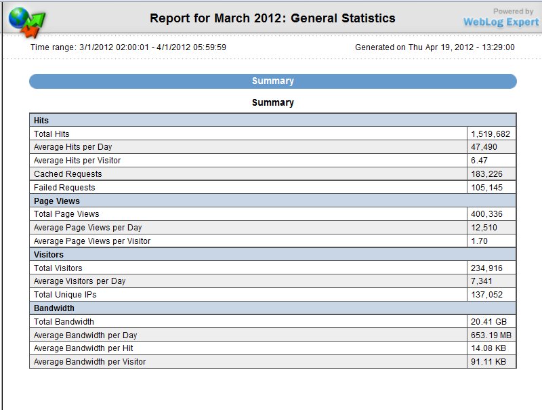Click the Average Hits per Day label

click(x=73, y=147)
